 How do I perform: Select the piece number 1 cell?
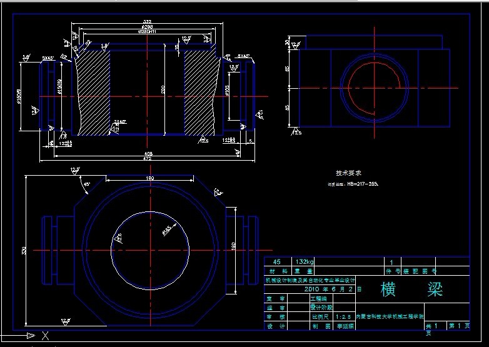pyautogui.click(x=391, y=262)
